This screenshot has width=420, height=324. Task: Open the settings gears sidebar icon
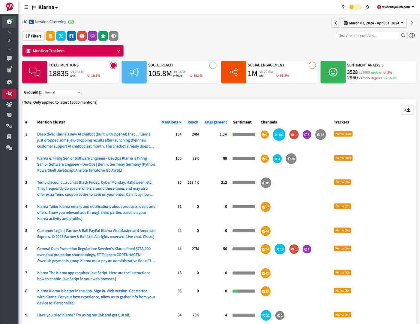point(9,126)
